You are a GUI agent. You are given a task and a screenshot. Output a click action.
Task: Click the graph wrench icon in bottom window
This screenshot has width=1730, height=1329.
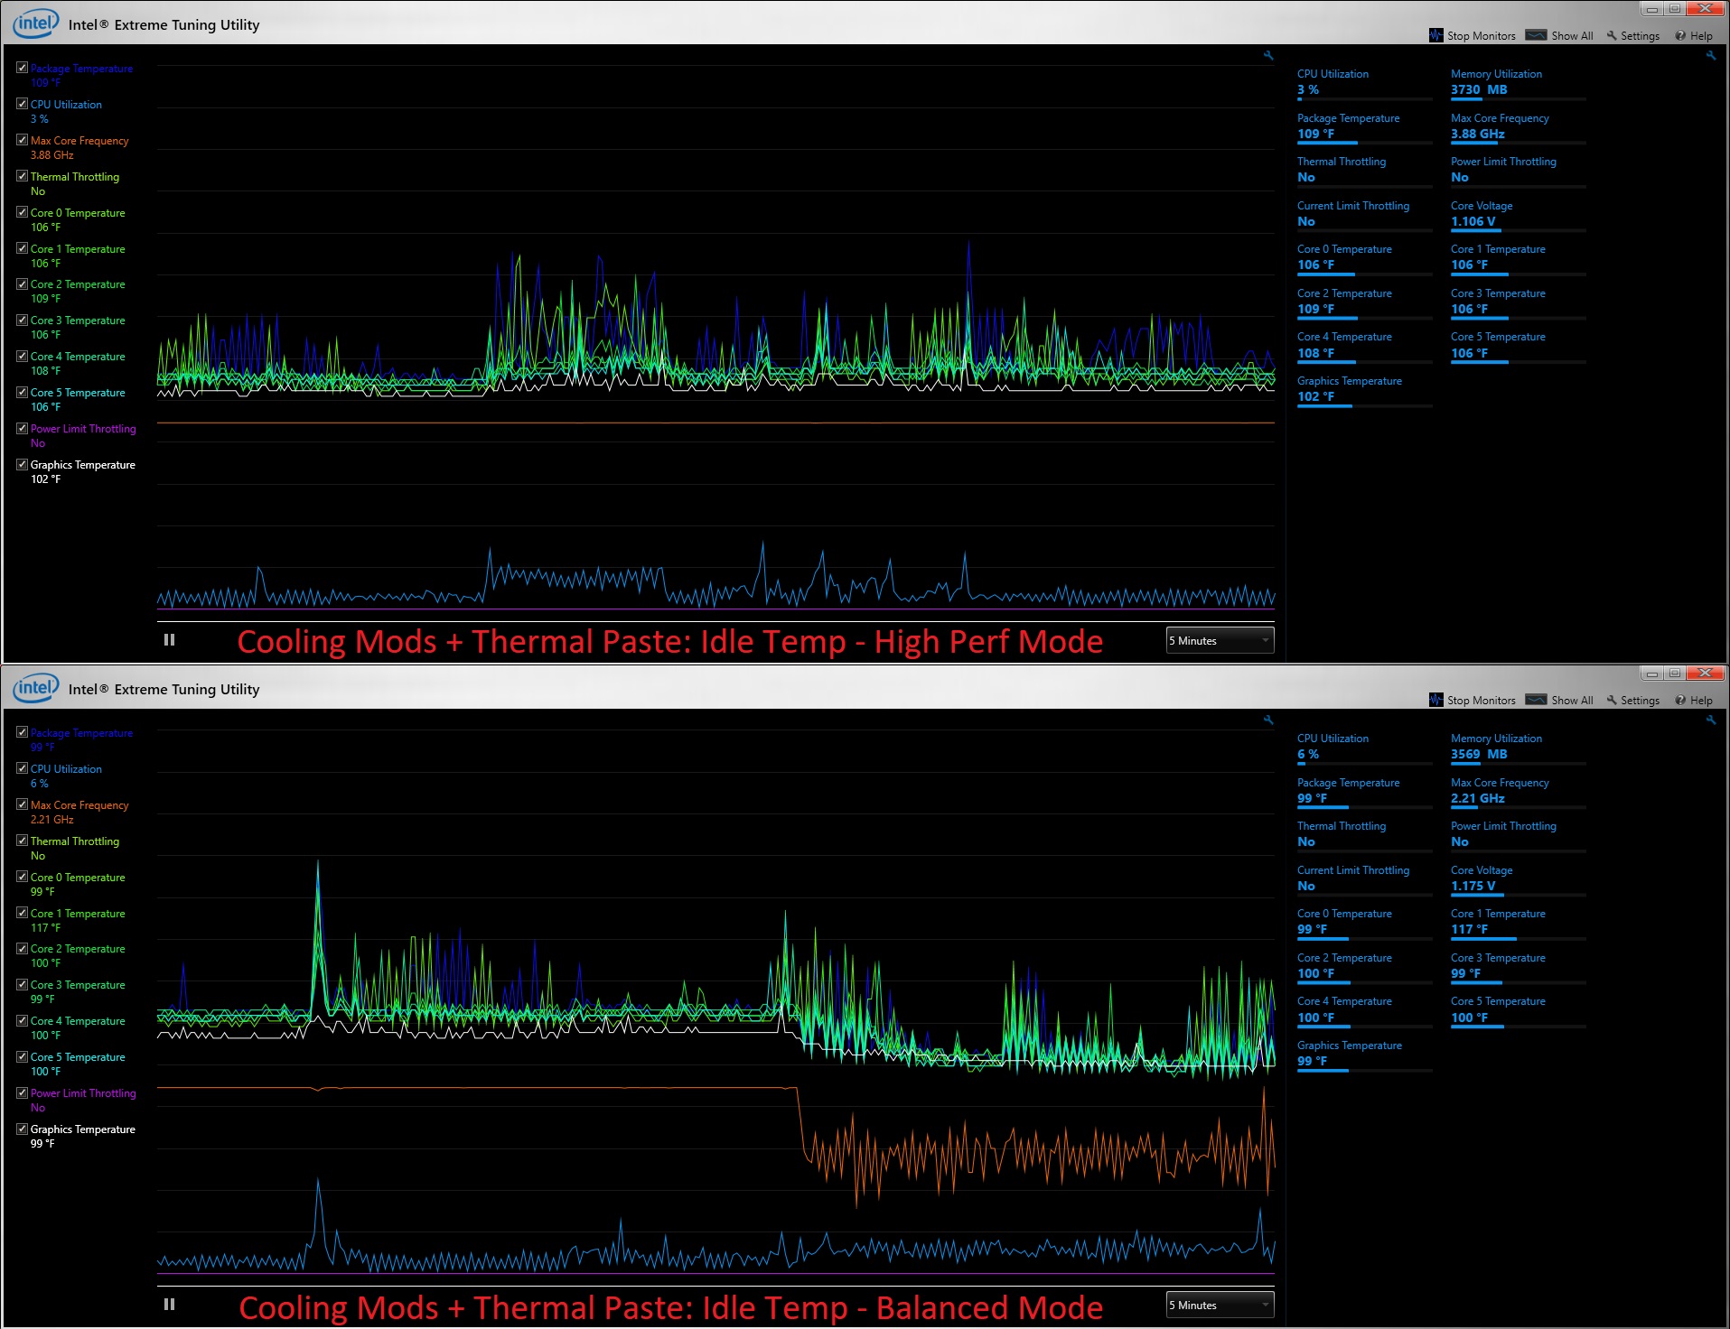point(1268,720)
